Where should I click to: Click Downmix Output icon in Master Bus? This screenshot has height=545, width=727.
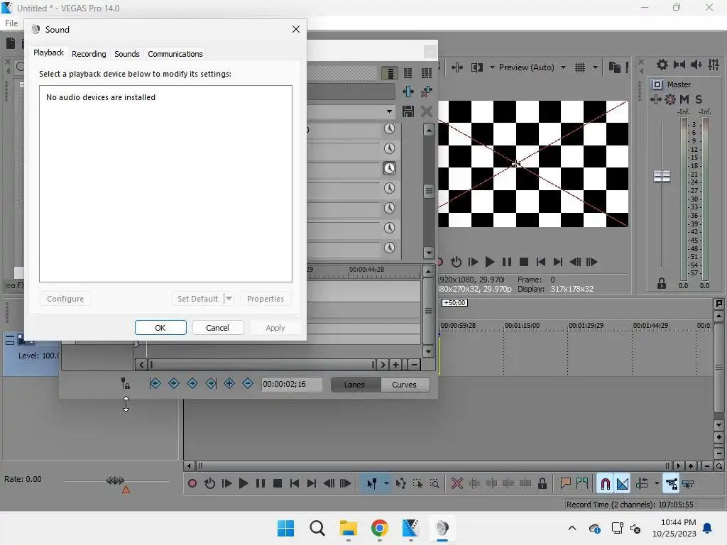click(x=679, y=65)
